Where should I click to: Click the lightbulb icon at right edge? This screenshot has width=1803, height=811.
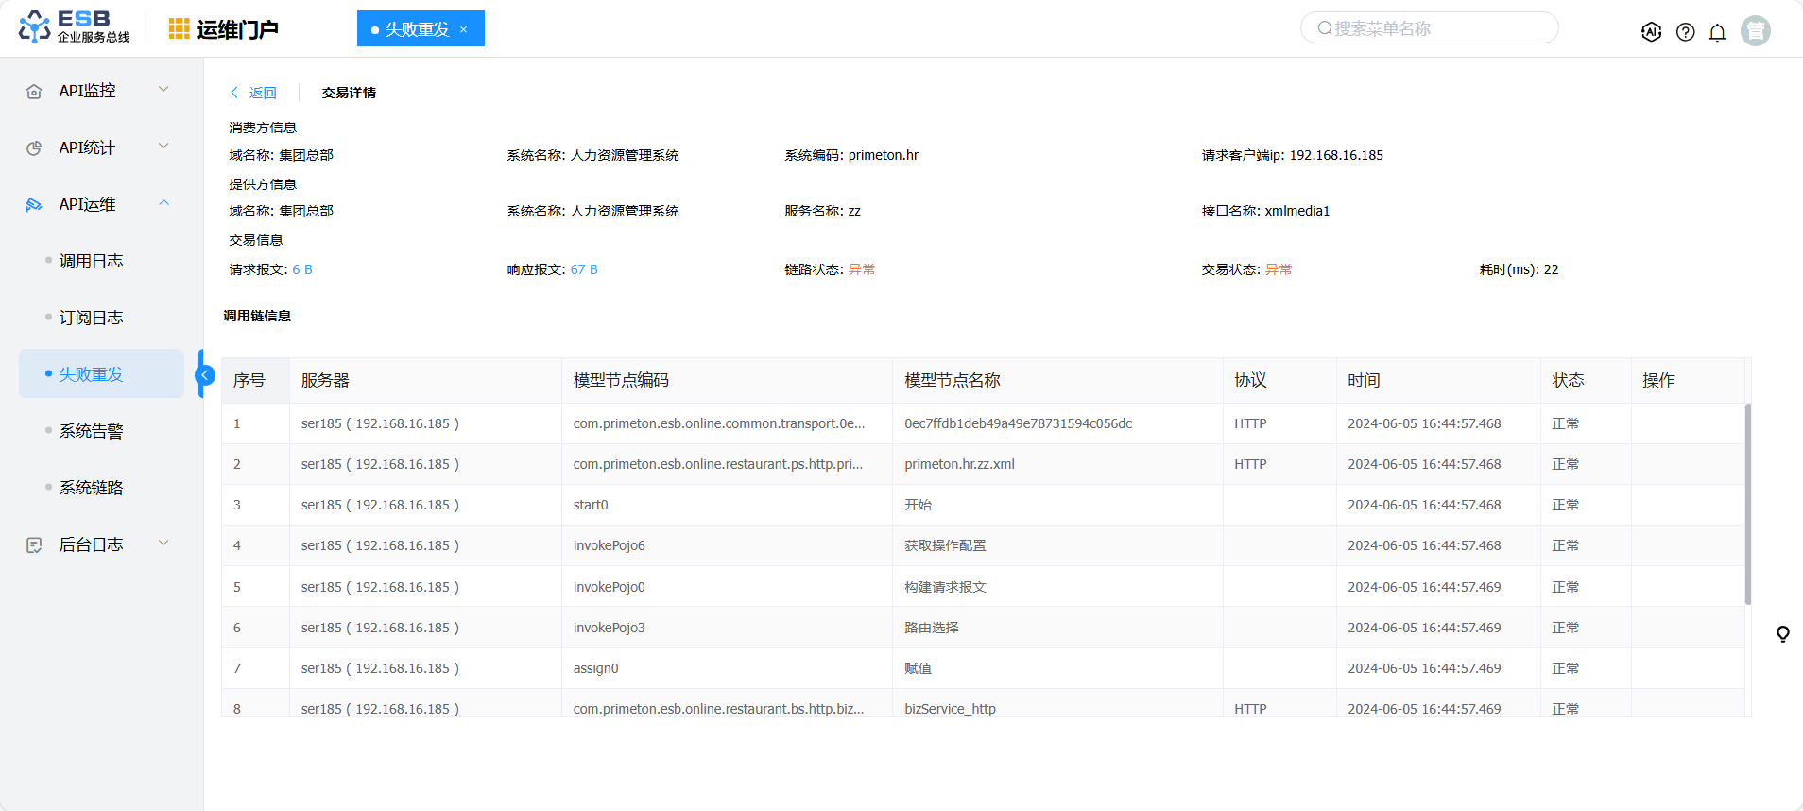[x=1782, y=634]
